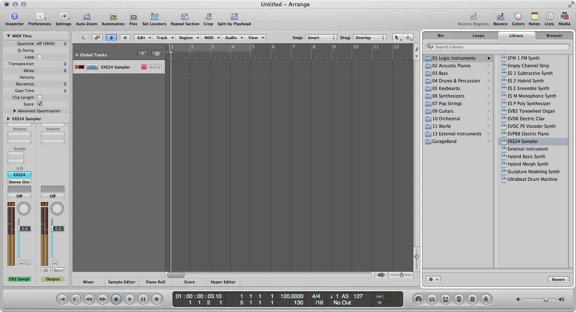The image size is (576, 312).
Task: Uncheck the Score checkbox in MIDI Thru
Action: [39, 104]
